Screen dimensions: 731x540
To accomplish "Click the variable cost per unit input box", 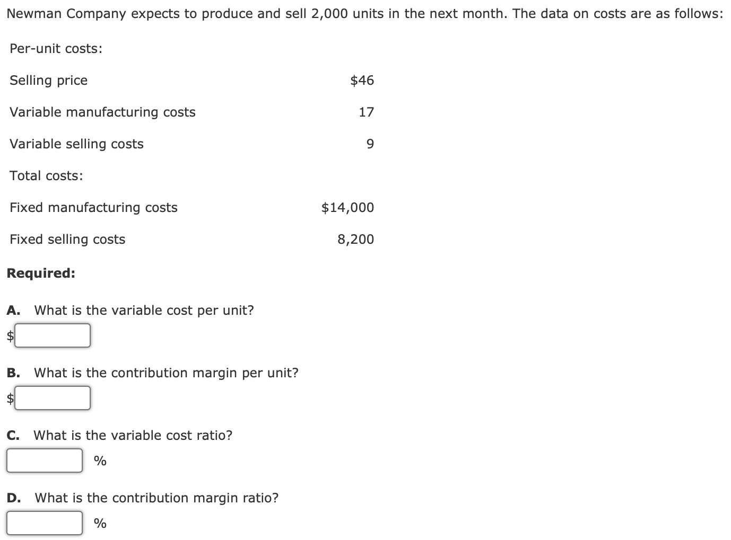I will 52,335.
